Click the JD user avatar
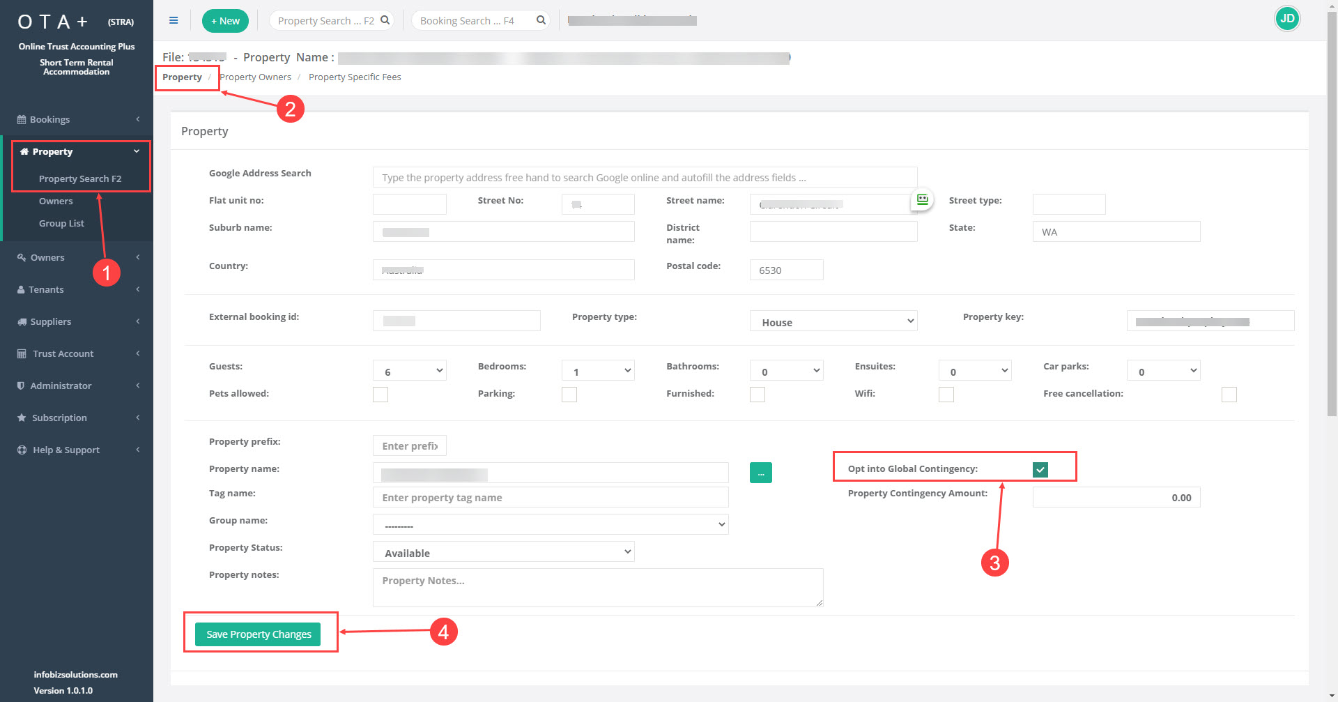This screenshot has width=1338, height=702. tap(1286, 19)
